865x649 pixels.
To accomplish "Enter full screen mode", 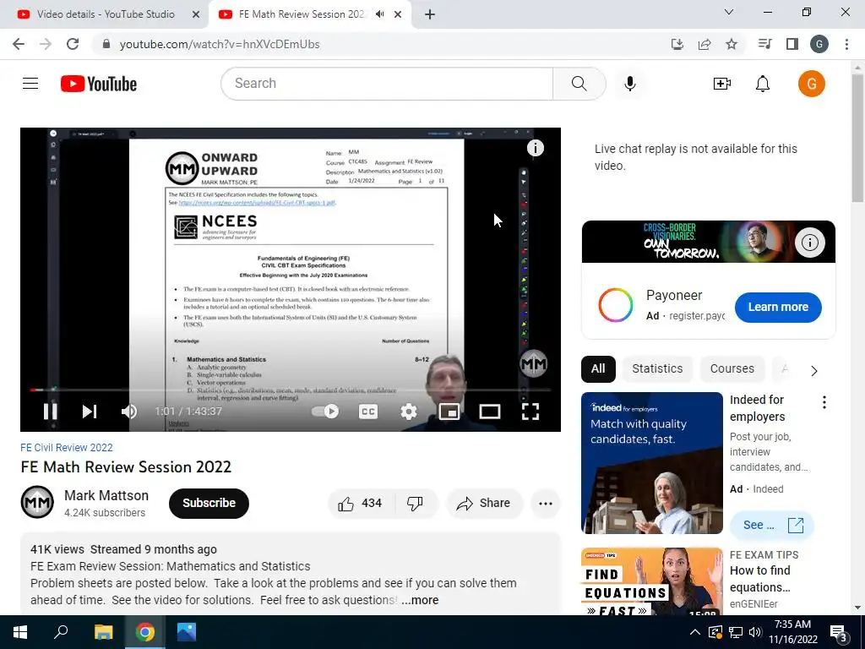I will click(530, 412).
